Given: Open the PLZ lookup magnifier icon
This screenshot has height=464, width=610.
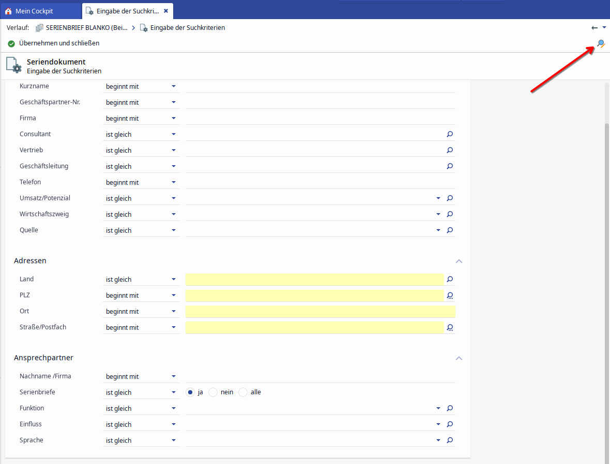Looking at the screenshot, I should point(450,295).
